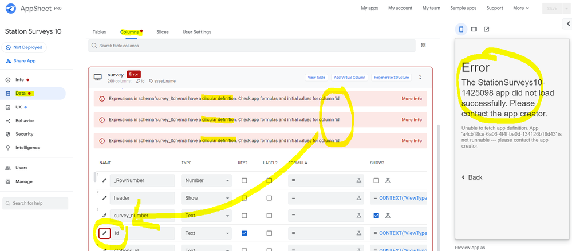Edit the header column with pencil icon
Image resolution: width=572 pixels, height=251 pixels.
(105, 198)
